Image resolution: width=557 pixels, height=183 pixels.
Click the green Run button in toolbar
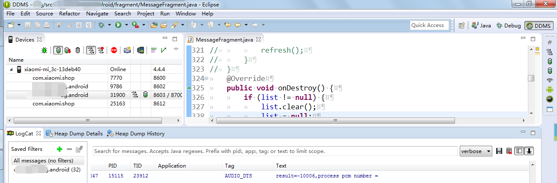tap(118, 25)
